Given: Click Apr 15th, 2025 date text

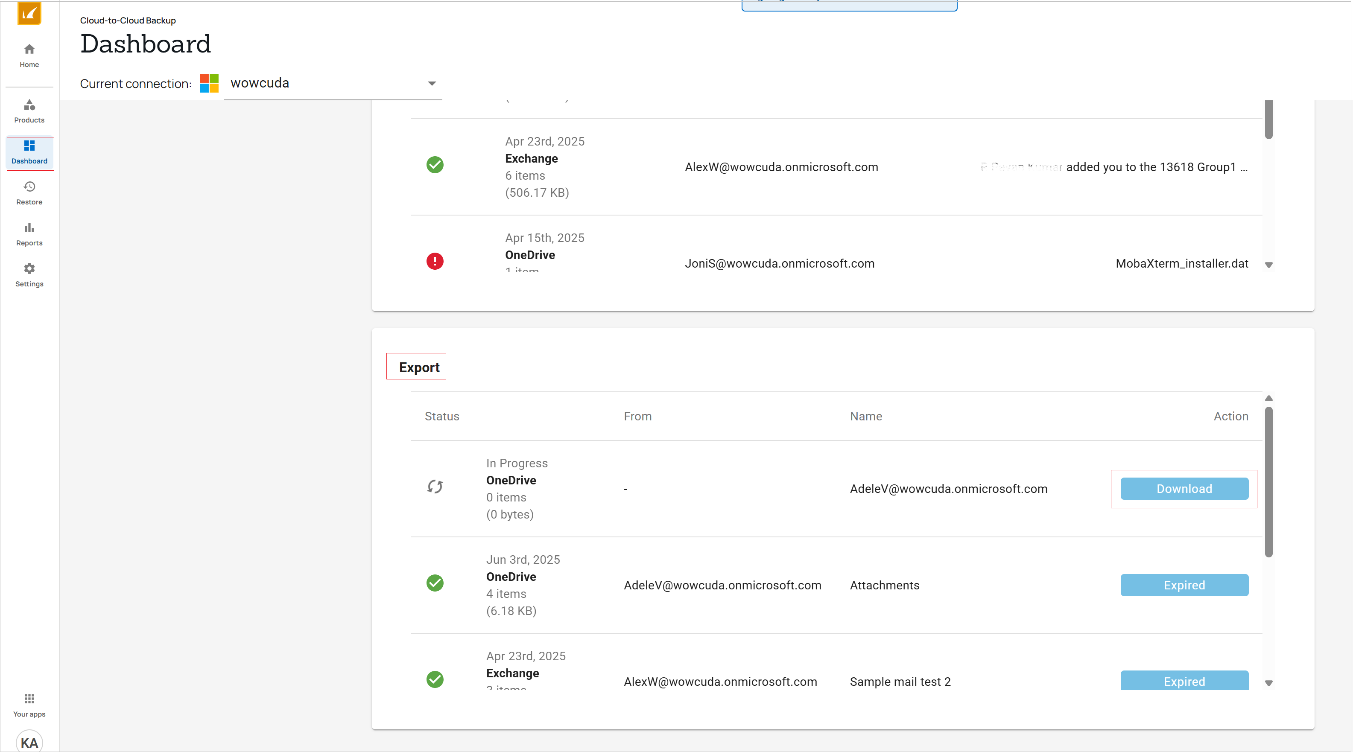Looking at the screenshot, I should [x=545, y=238].
